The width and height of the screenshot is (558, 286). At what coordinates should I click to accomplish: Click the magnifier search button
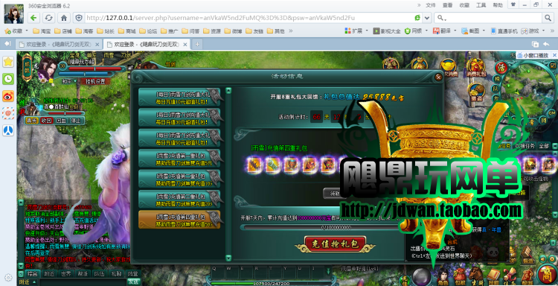click(548, 18)
